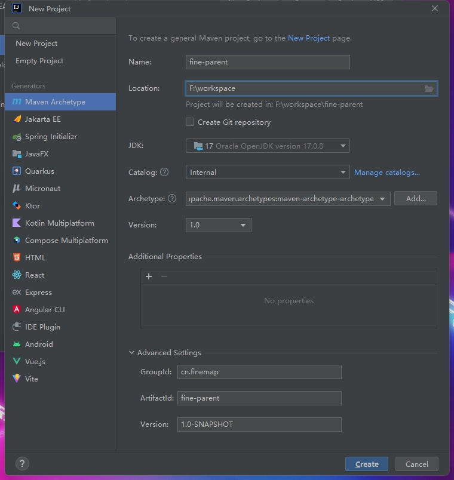Select the Maven Archetype generator icon
Image resolution: width=454 pixels, height=480 pixels.
tap(17, 102)
